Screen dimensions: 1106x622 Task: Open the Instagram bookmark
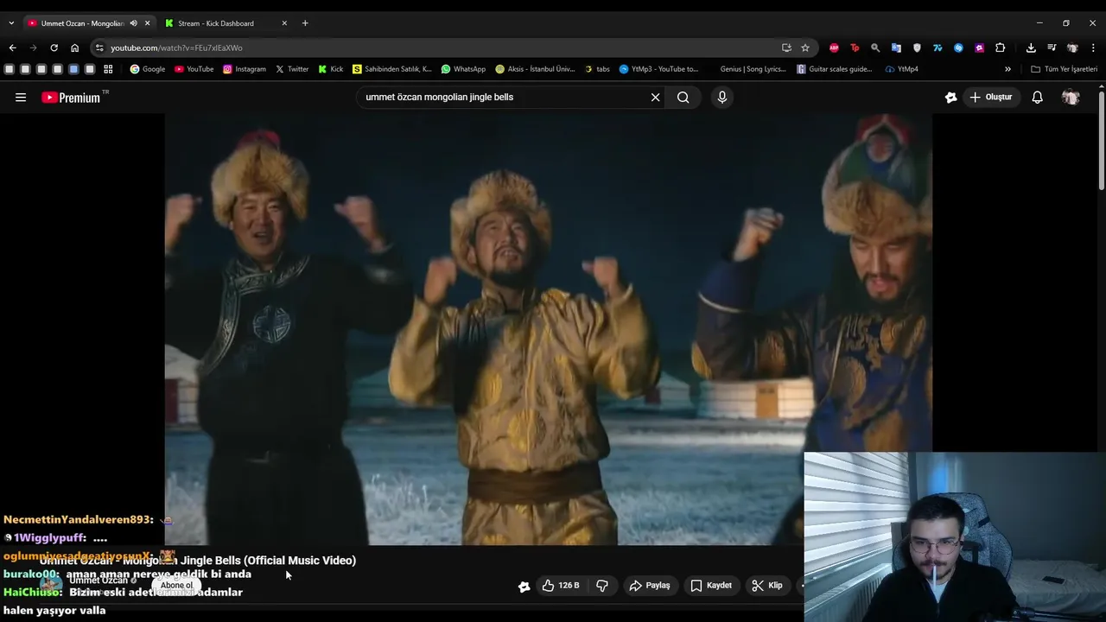245,69
